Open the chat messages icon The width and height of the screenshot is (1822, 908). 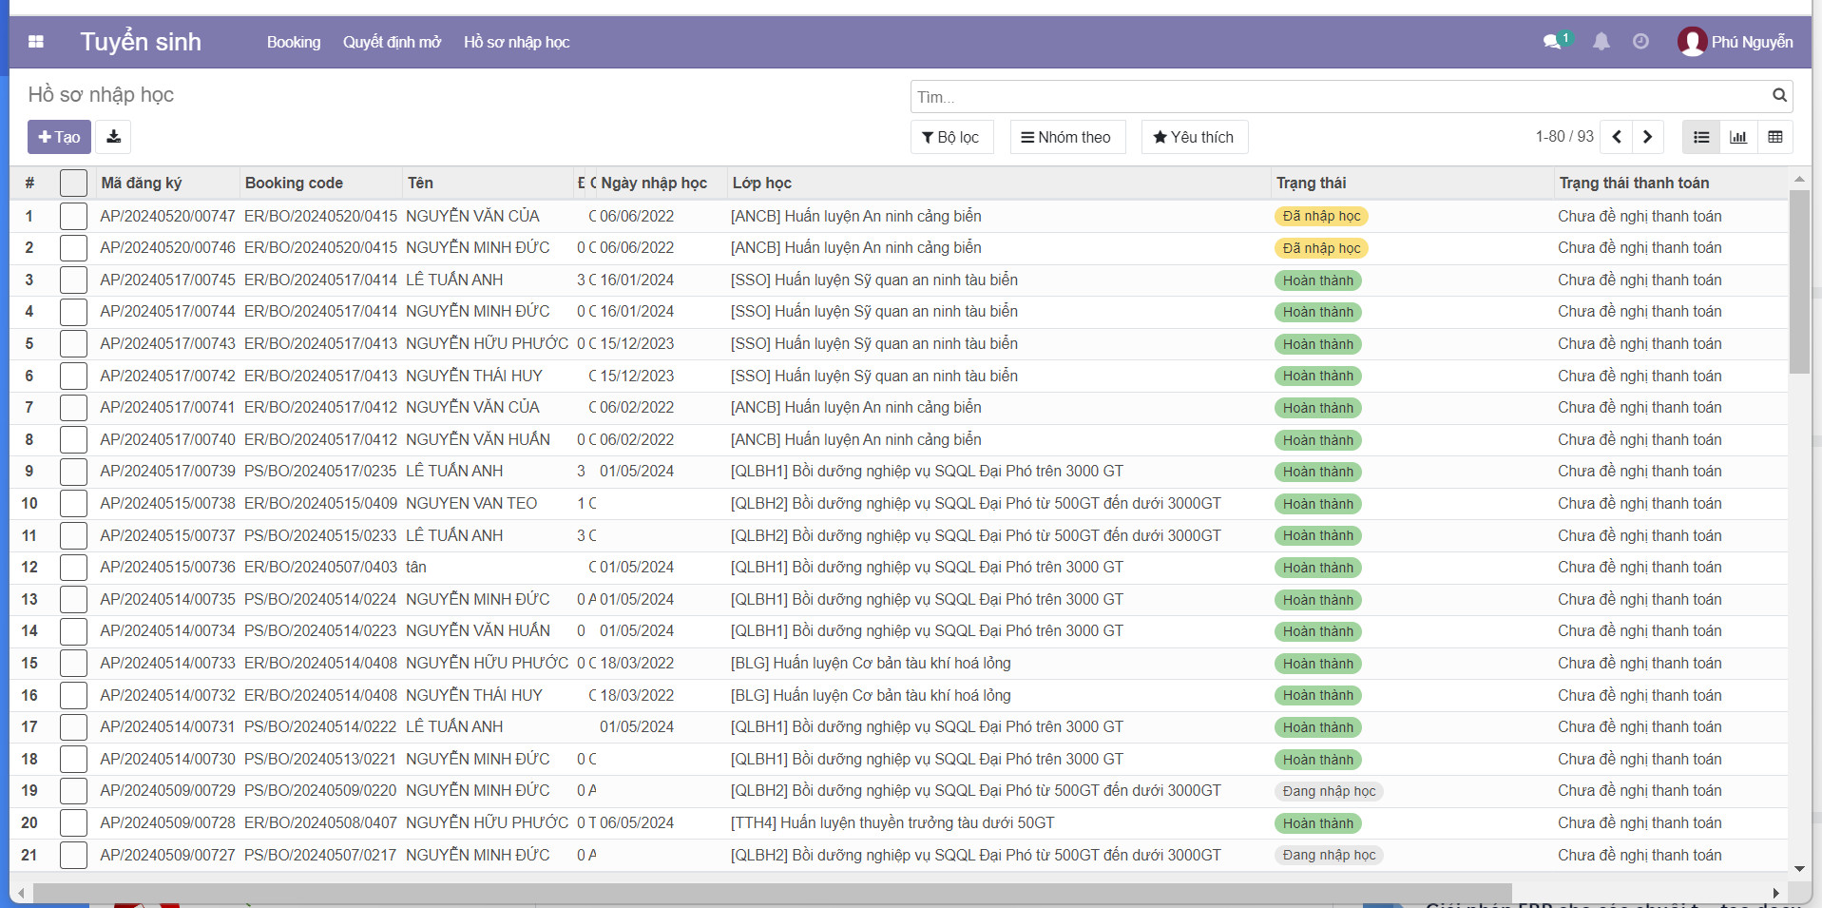point(1553,42)
